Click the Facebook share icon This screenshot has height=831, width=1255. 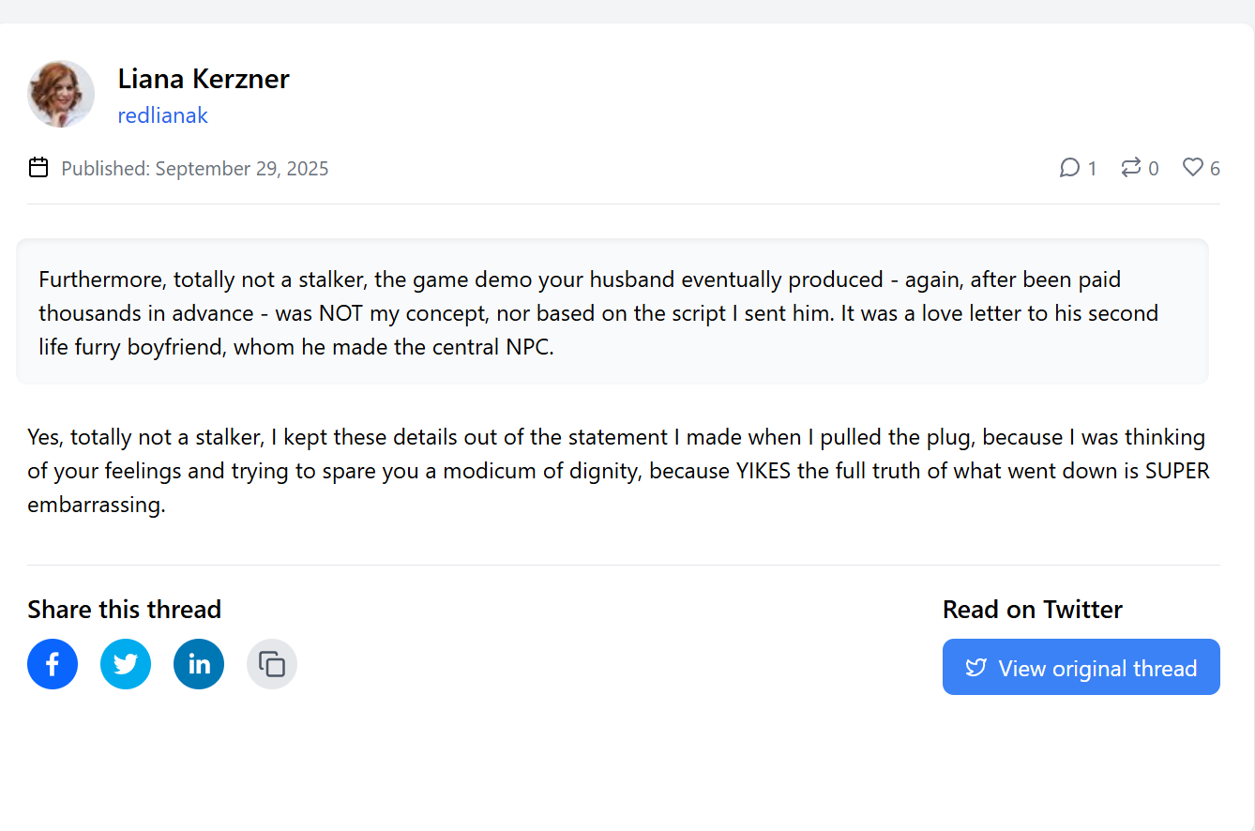53,664
